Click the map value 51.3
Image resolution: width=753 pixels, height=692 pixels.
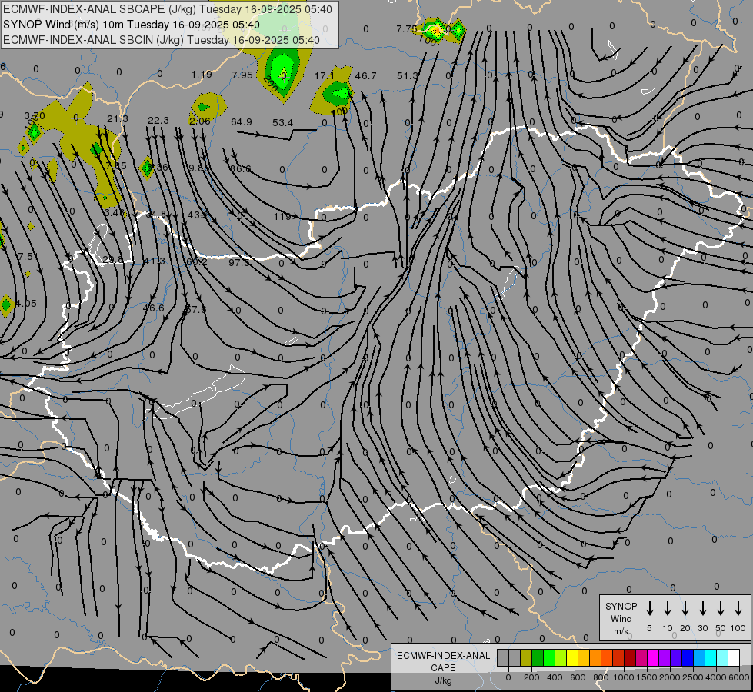click(x=407, y=76)
